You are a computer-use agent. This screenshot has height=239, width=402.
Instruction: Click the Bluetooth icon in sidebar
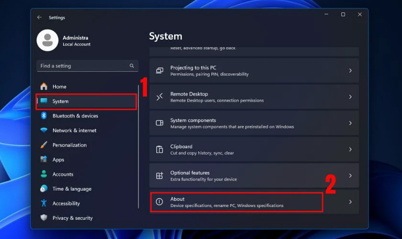coord(44,116)
